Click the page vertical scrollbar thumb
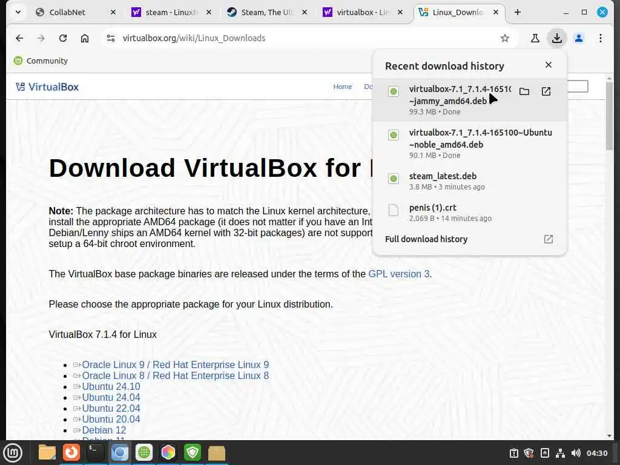The image size is (620, 465). click(x=609, y=116)
